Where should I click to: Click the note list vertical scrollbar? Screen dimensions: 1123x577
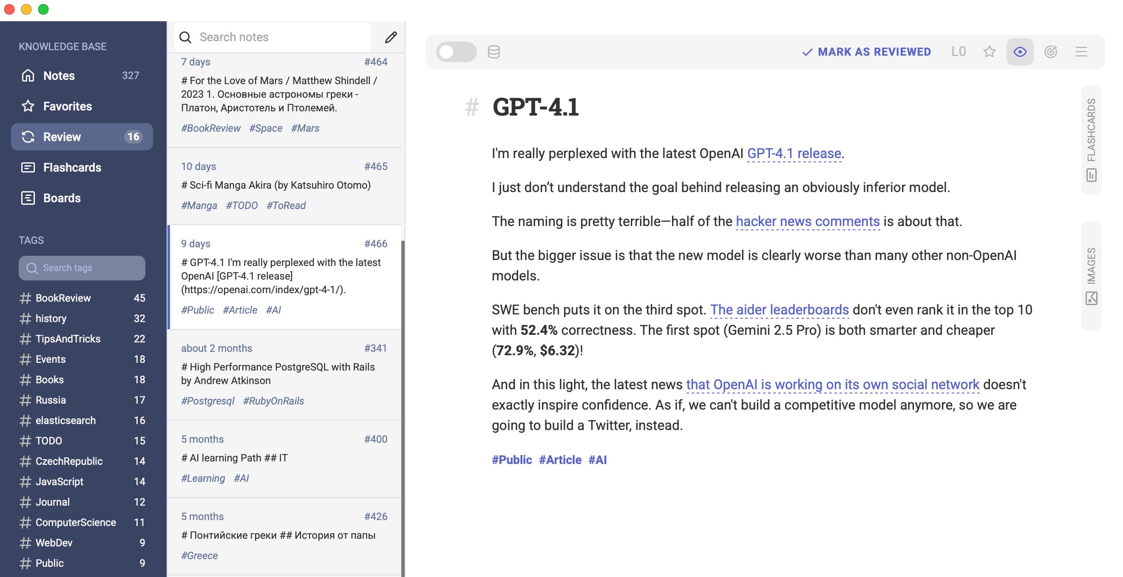[403, 392]
